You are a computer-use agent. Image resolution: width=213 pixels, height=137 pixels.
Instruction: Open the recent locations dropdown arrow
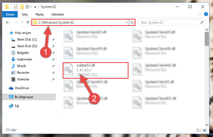point(22,22)
